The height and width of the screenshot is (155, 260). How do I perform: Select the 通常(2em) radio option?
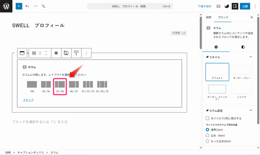coord(207,130)
